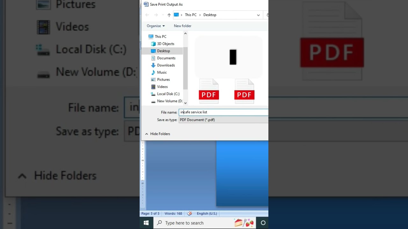Click the Forward navigation arrow

point(156,15)
